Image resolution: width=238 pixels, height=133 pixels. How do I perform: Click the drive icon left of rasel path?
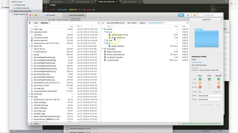30,23
